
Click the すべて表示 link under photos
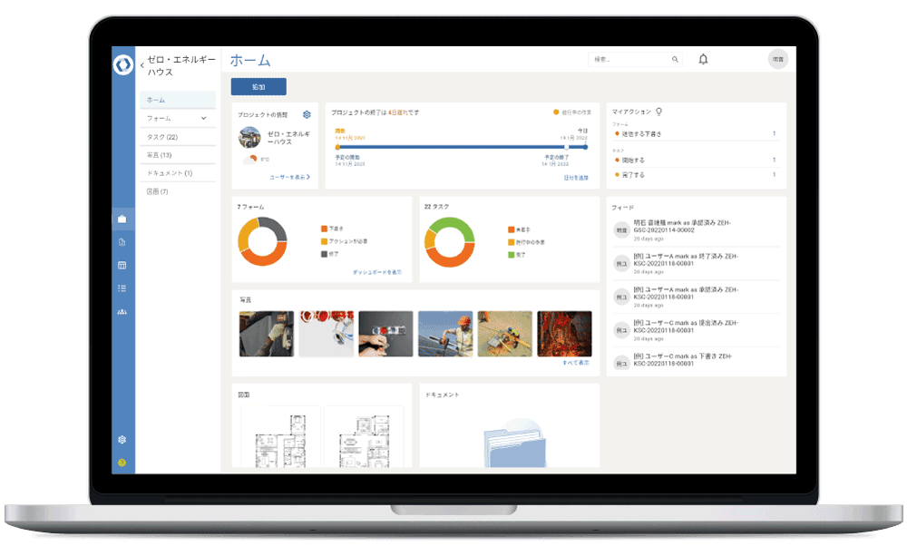point(576,363)
